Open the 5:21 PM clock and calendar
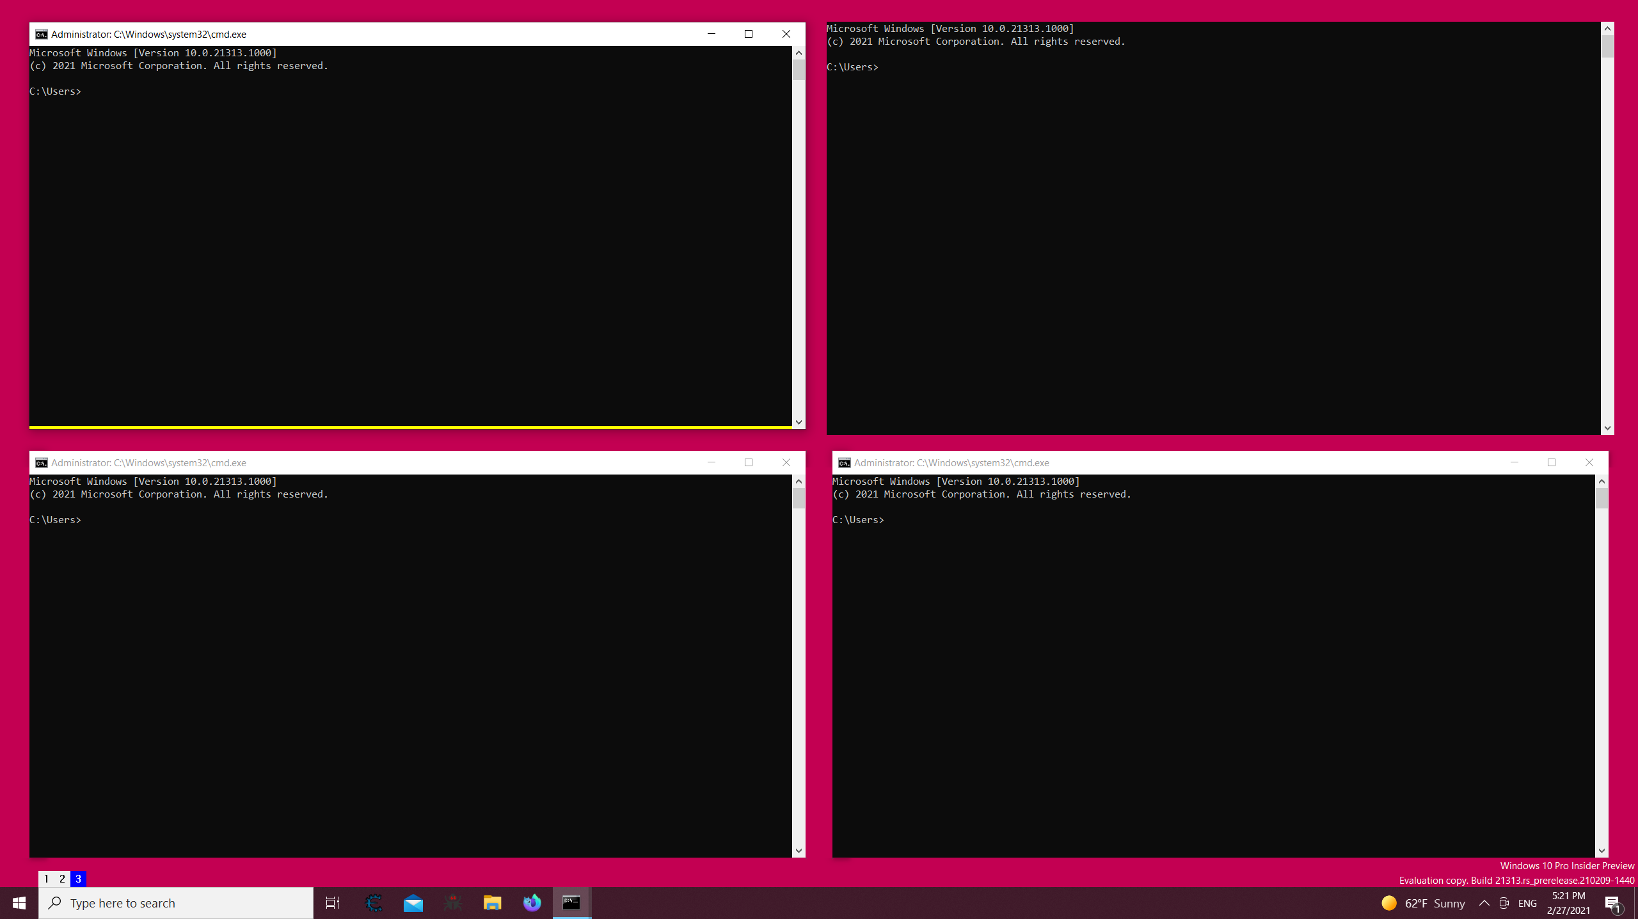 (x=1568, y=903)
